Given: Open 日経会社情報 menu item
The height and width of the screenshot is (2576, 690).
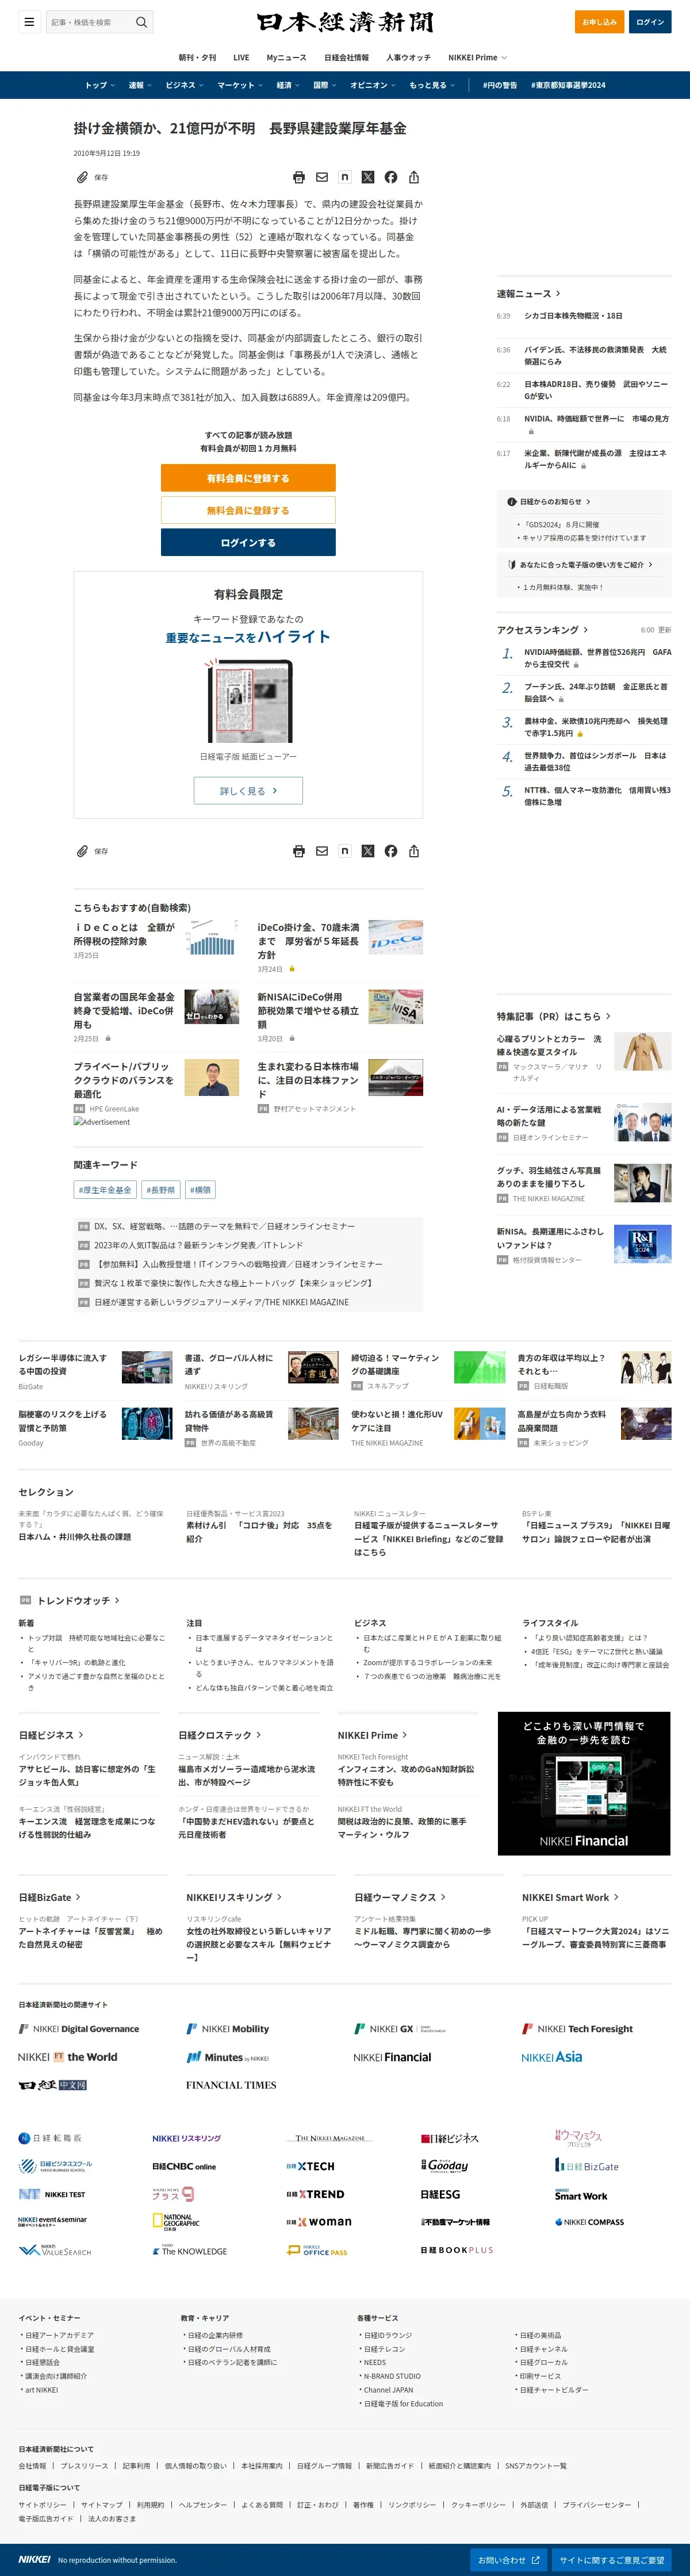Looking at the screenshot, I should click(346, 58).
